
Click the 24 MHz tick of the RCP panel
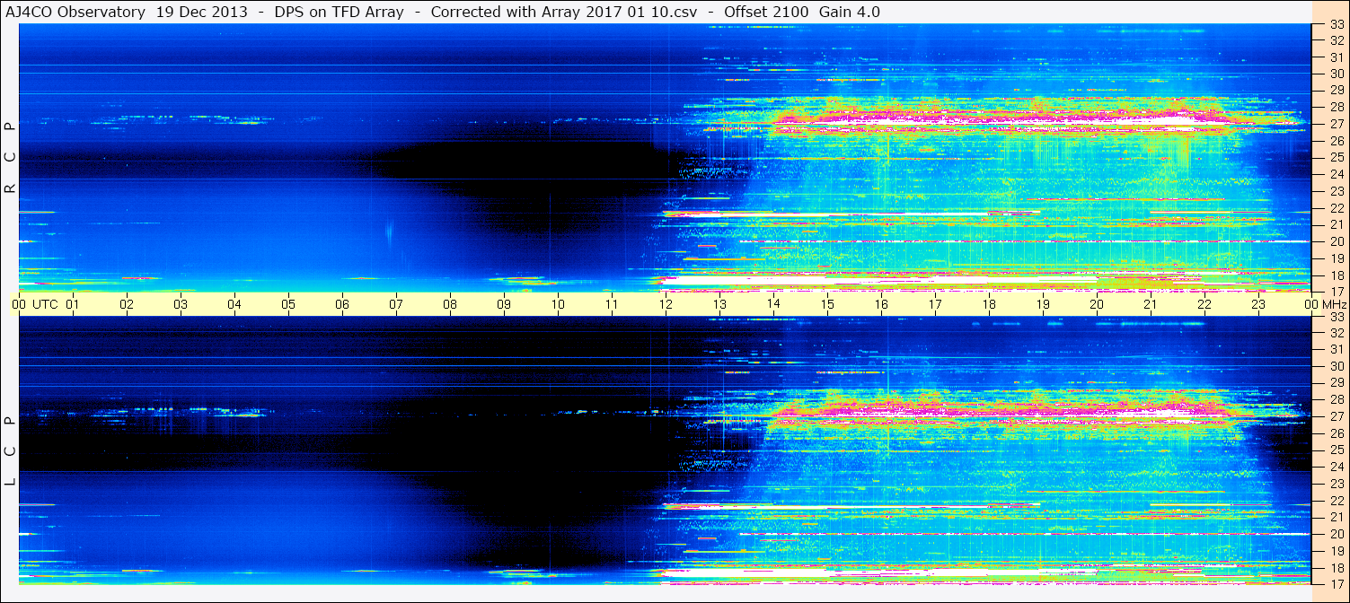[x=1336, y=174]
